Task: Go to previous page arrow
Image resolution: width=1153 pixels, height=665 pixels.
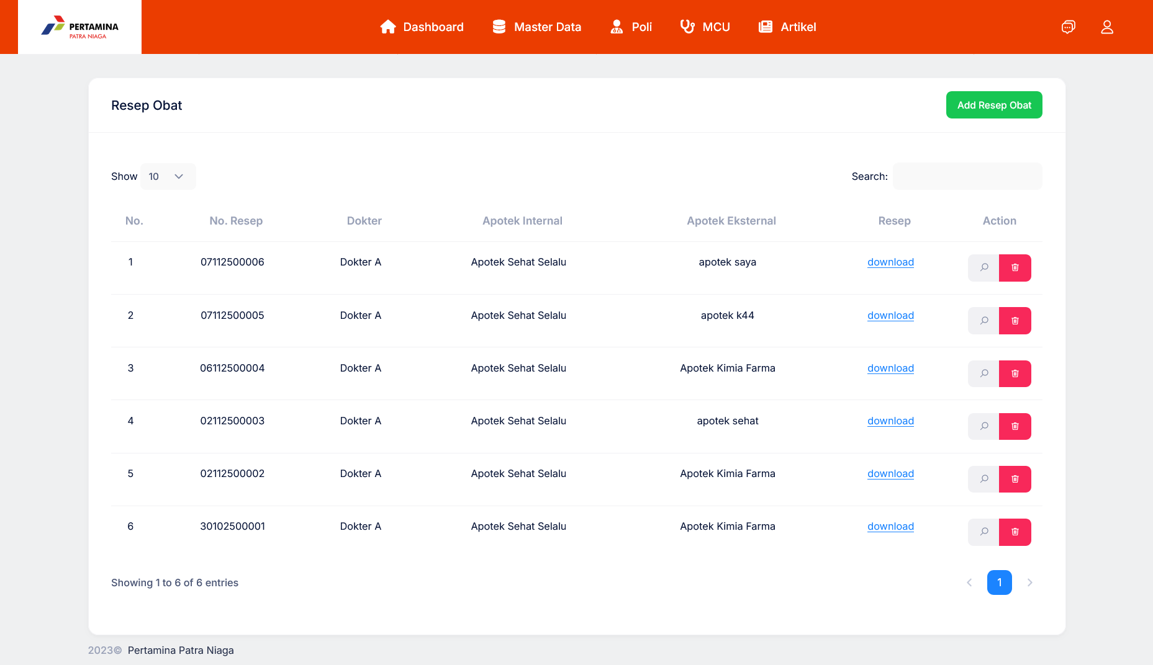Action: 969,582
